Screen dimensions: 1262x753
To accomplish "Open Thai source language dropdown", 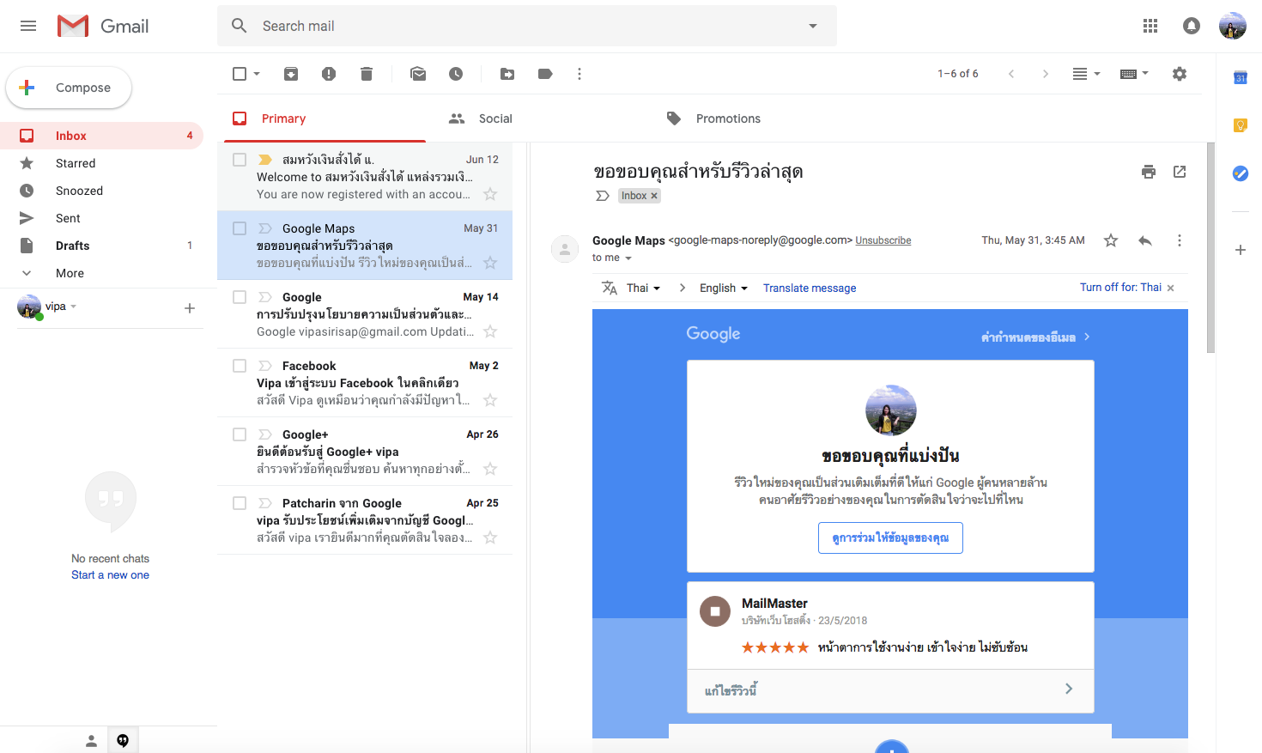I will point(643,288).
